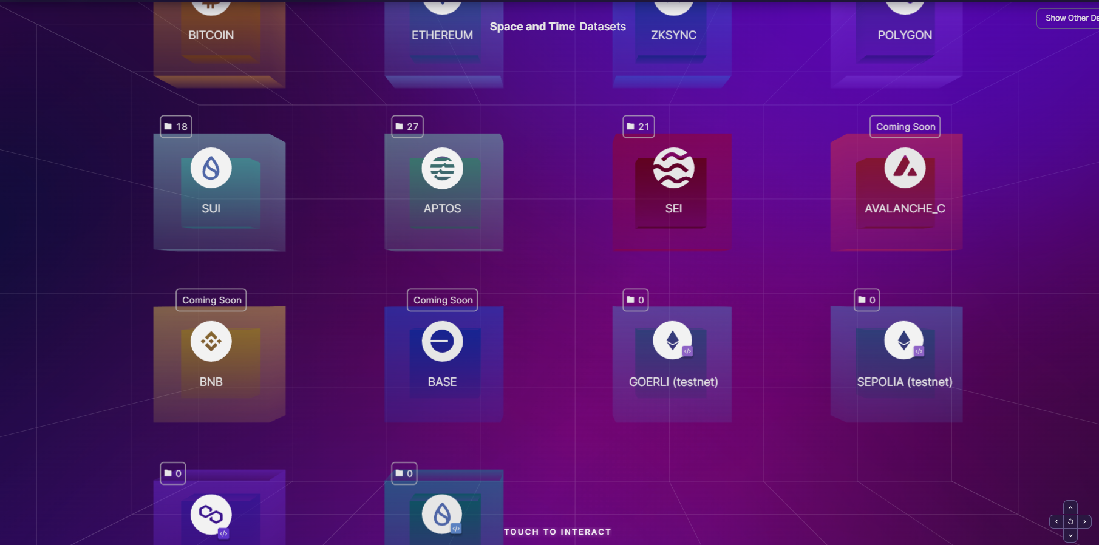Click the BNB label text
Viewport: 1099px width, 545px height.
point(211,382)
